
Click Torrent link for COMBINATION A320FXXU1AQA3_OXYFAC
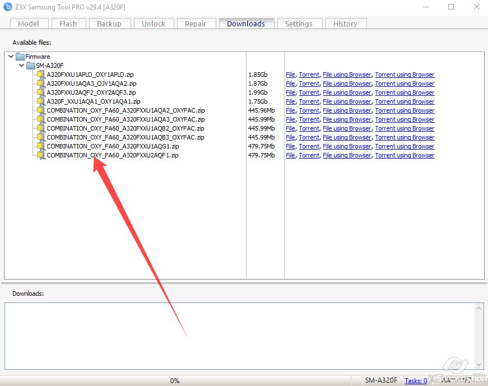point(309,119)
